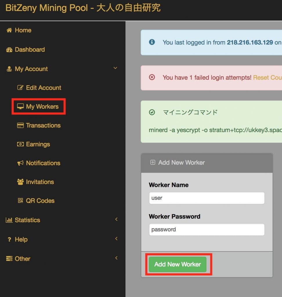Toggle the My Account menu label
This screenshot has width=282, height=297.
(x=31, y=69)
